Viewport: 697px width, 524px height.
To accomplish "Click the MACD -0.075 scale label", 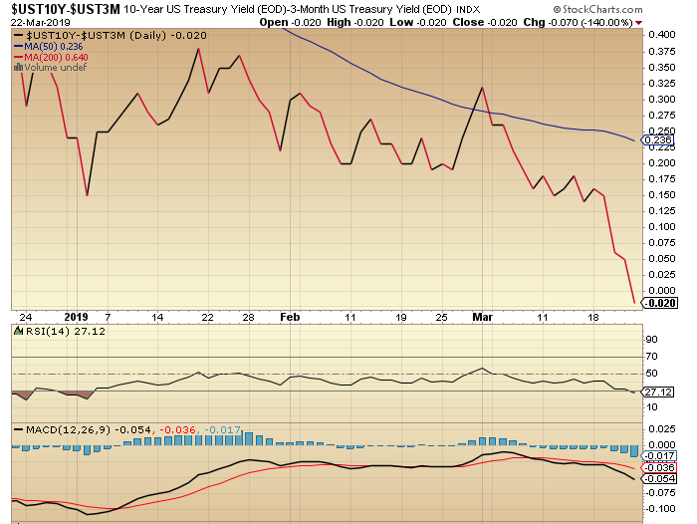I will point(660,492).
